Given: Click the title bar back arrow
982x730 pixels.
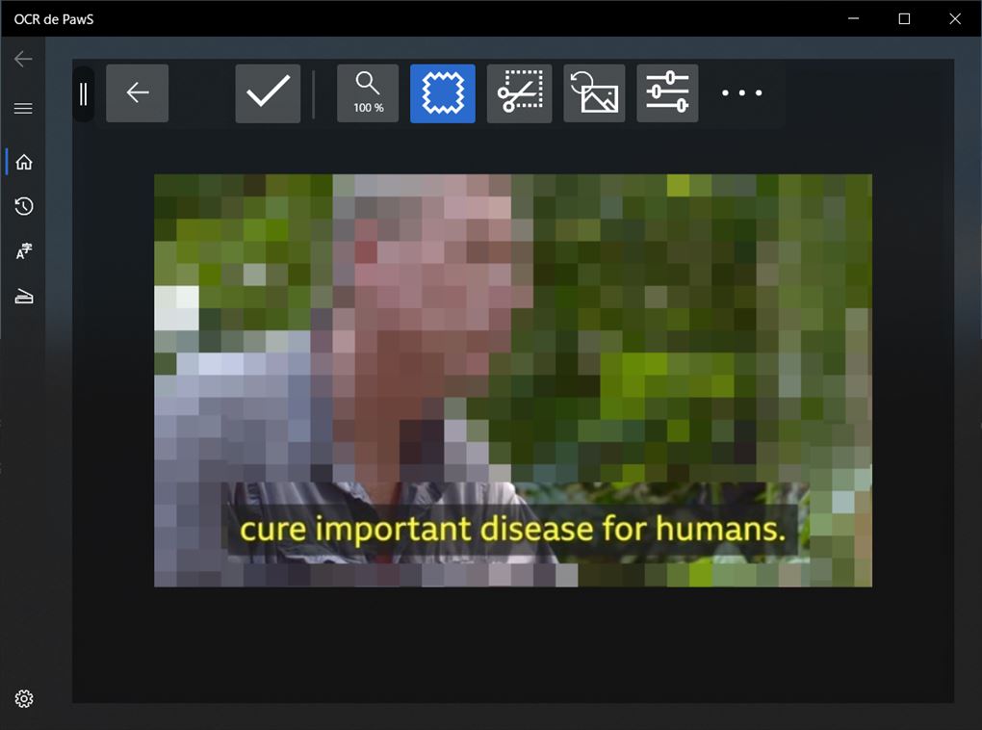Looking at the screenshot, I should click(x=23, y=59).
